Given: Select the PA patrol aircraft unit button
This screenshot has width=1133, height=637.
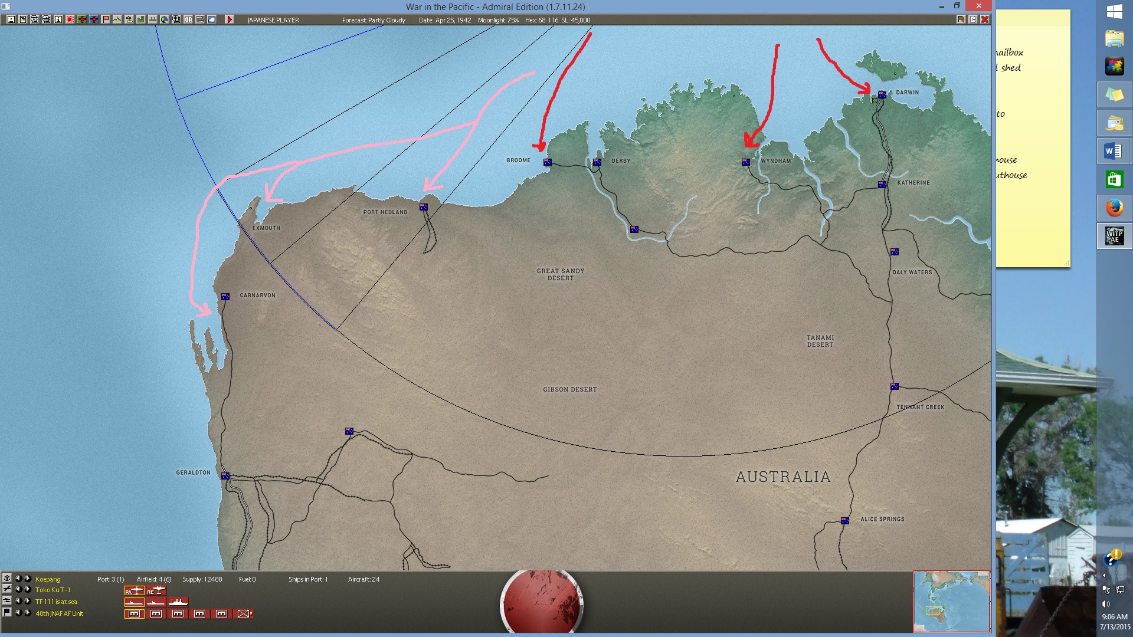Looking at the screenshot, I should point(134,590).
